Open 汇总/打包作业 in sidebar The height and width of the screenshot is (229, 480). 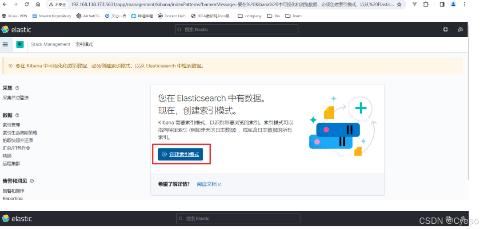pos(16,148)
